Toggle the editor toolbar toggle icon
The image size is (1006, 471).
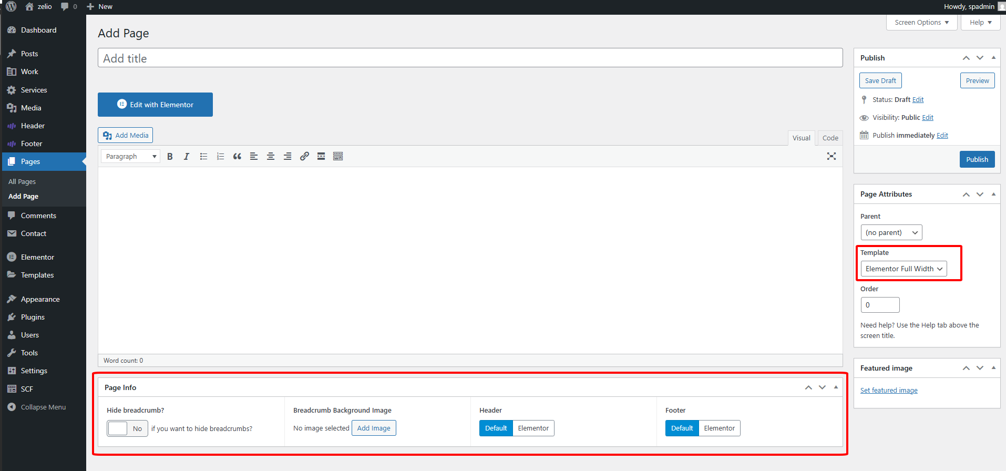338,156
